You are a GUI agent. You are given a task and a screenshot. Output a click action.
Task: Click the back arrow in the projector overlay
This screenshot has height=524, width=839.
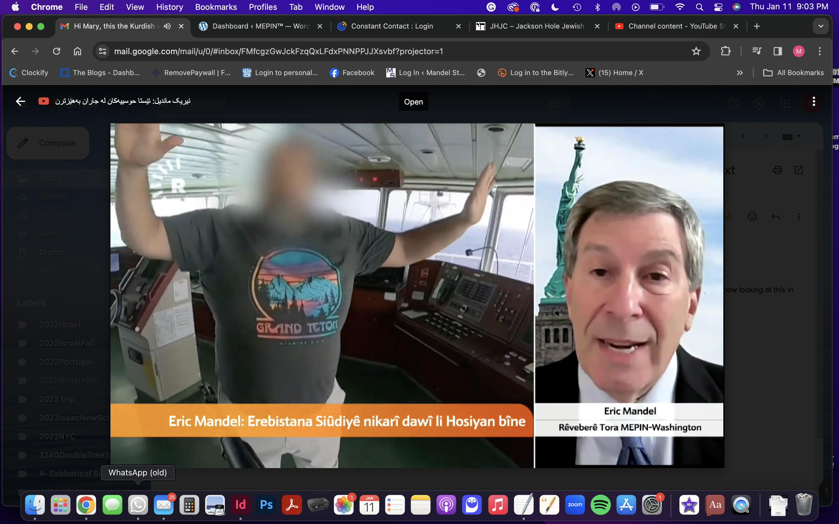20,101
